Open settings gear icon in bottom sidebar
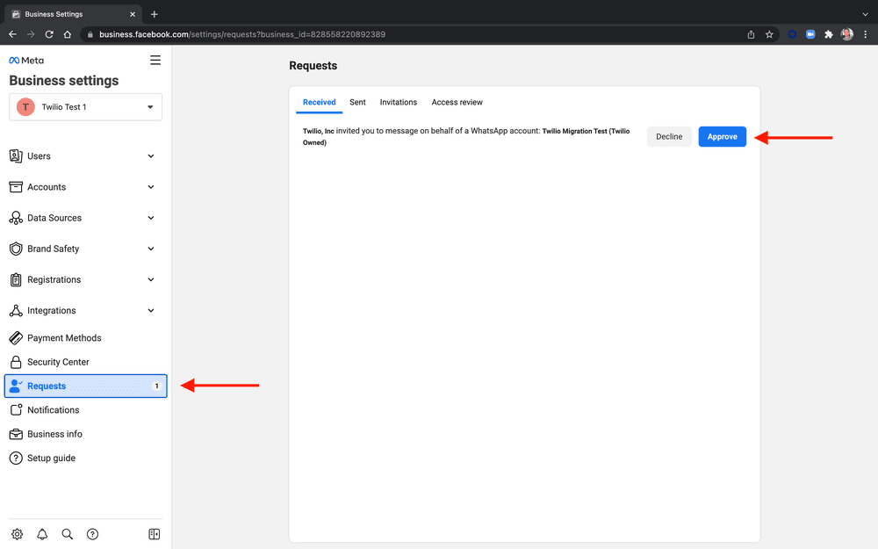The width and height of the screenshot is (878, 549). coord(17,534)
